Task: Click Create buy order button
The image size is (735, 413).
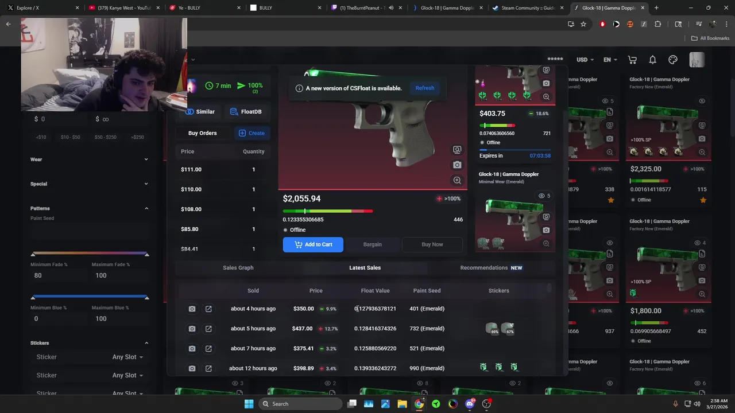Action: point(252,133)
